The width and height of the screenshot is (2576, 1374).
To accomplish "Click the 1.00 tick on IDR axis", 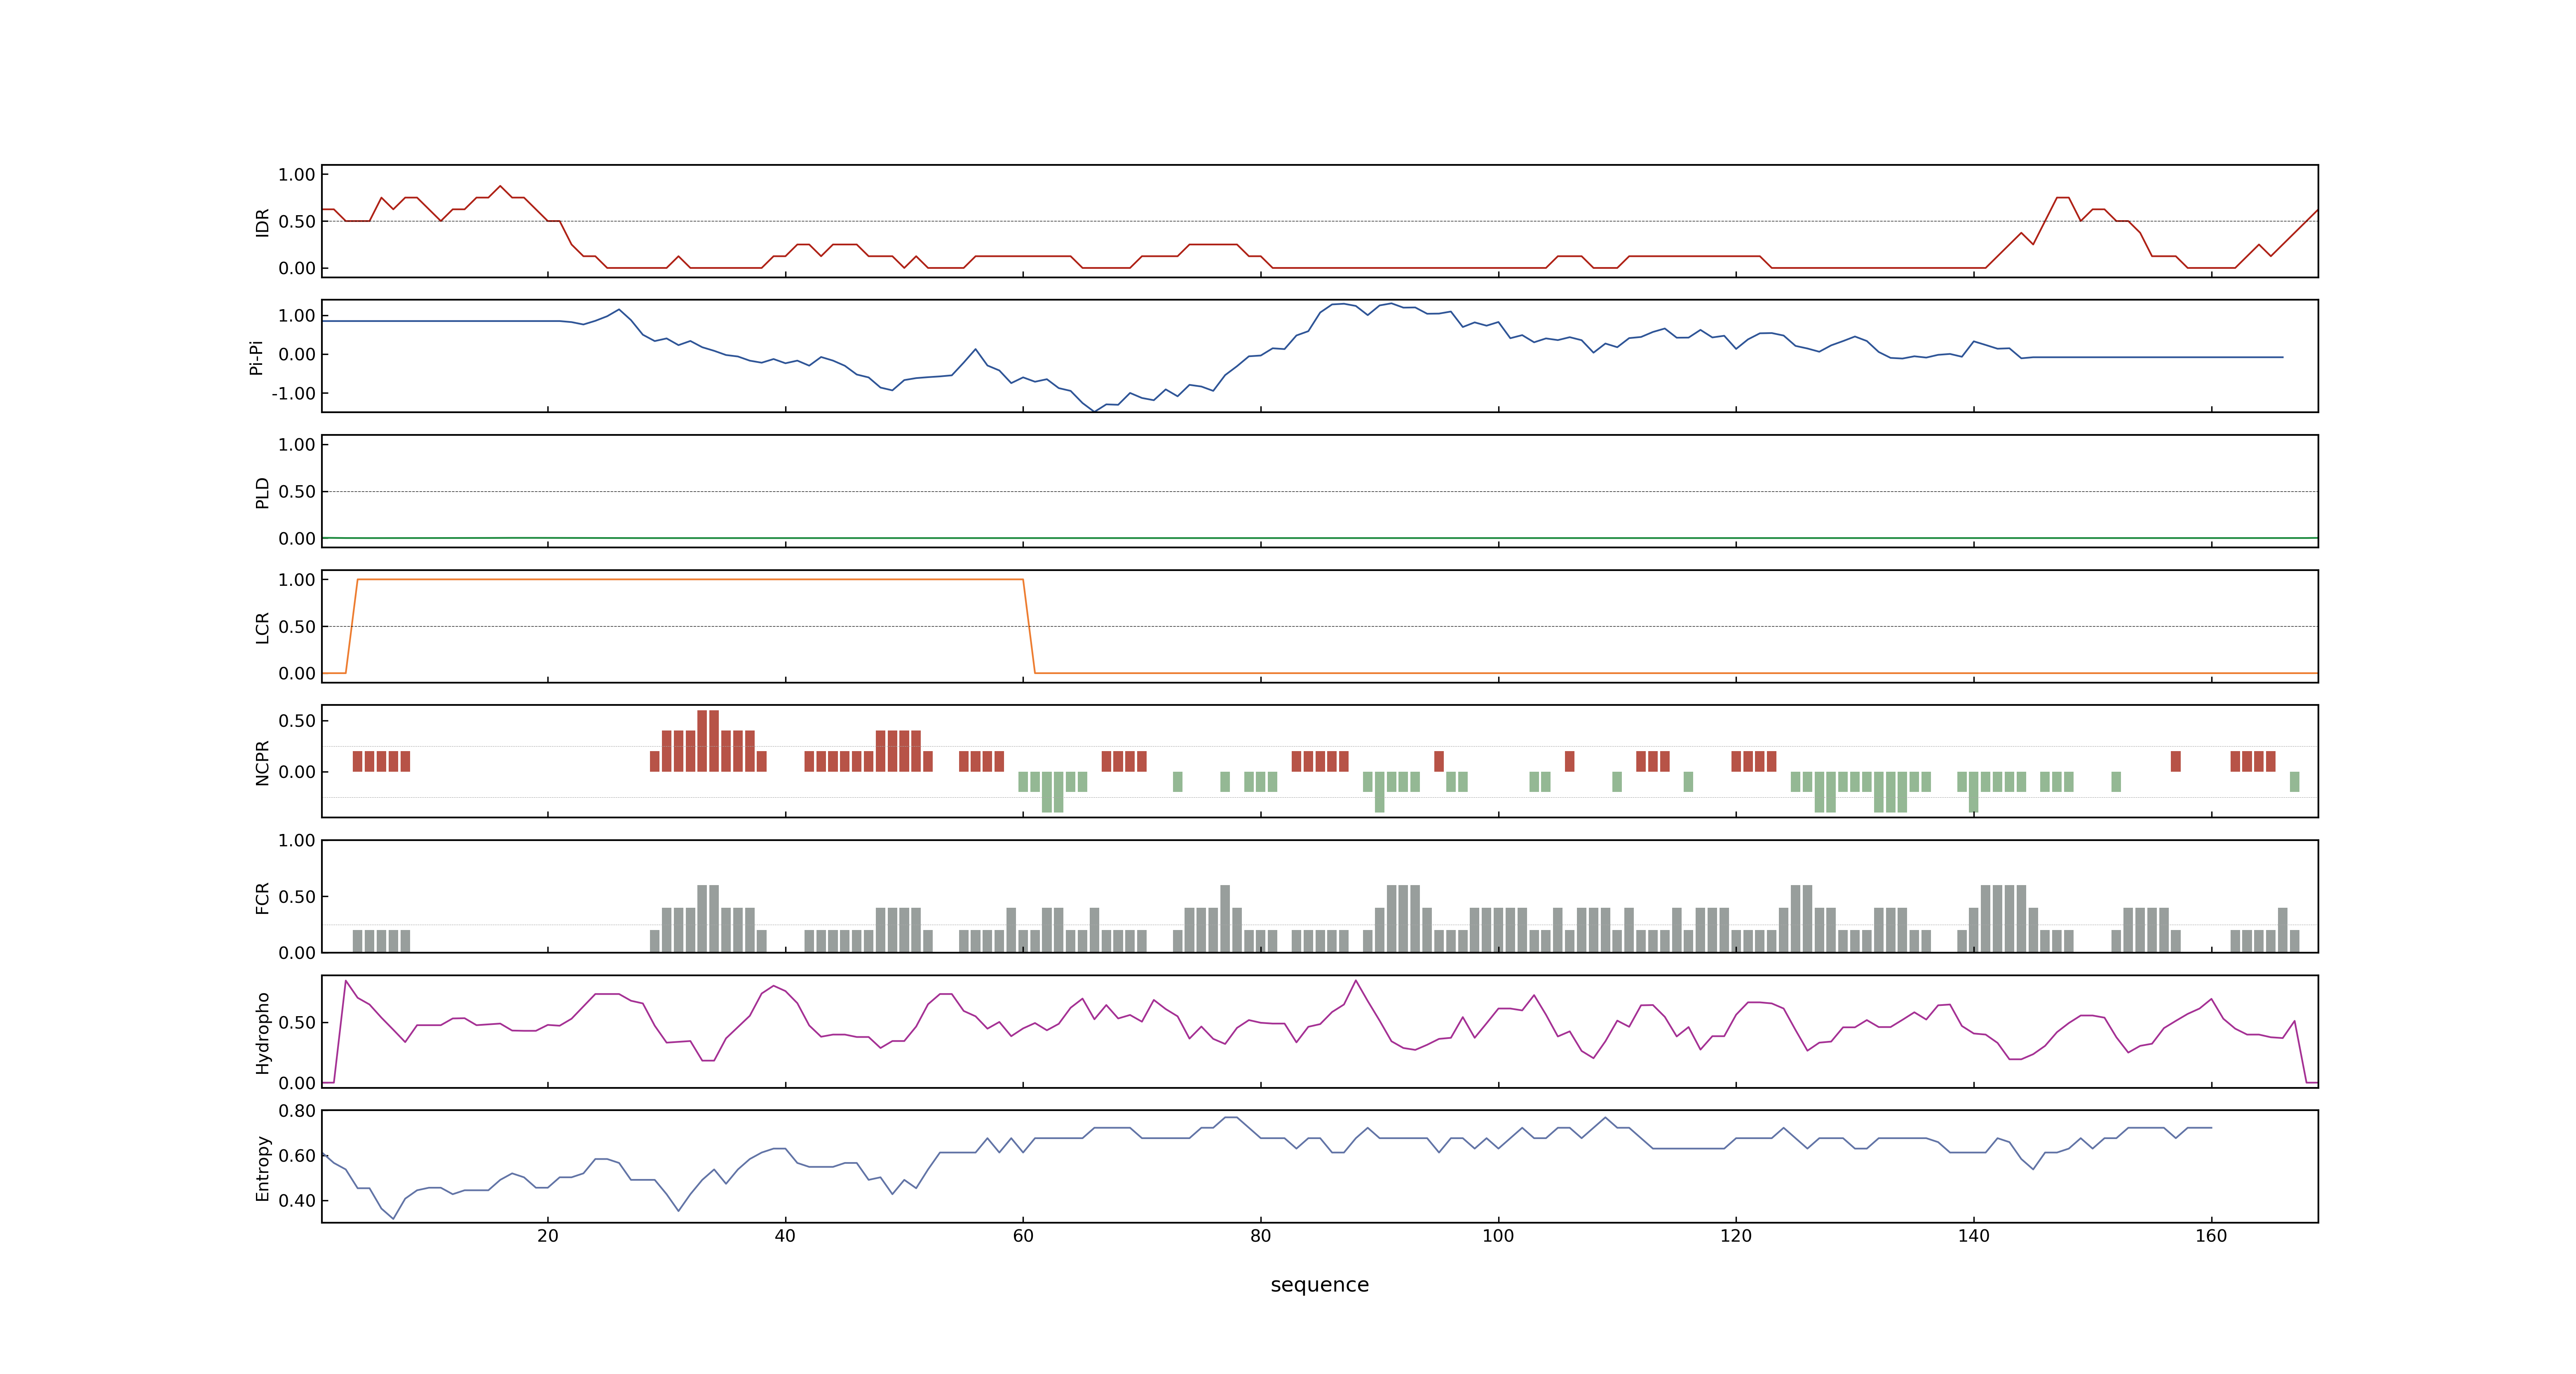I will (x=297, y=175).
